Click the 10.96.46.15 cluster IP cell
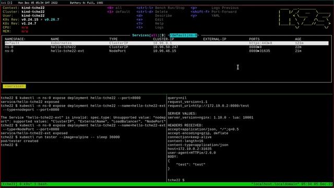This screenshot has width=334, height=188. 164,51
